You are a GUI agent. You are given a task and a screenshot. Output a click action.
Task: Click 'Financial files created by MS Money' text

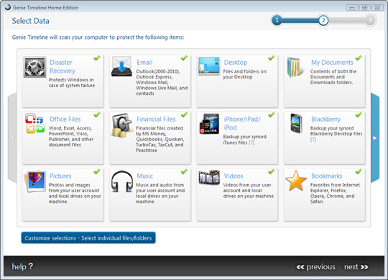pyautogui.click(x=160, y=139)
